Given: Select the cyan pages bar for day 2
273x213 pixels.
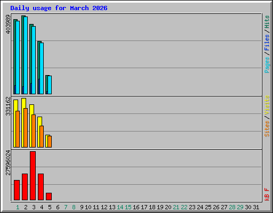Looking at the screenshot, I should click(x=26, y=55).
